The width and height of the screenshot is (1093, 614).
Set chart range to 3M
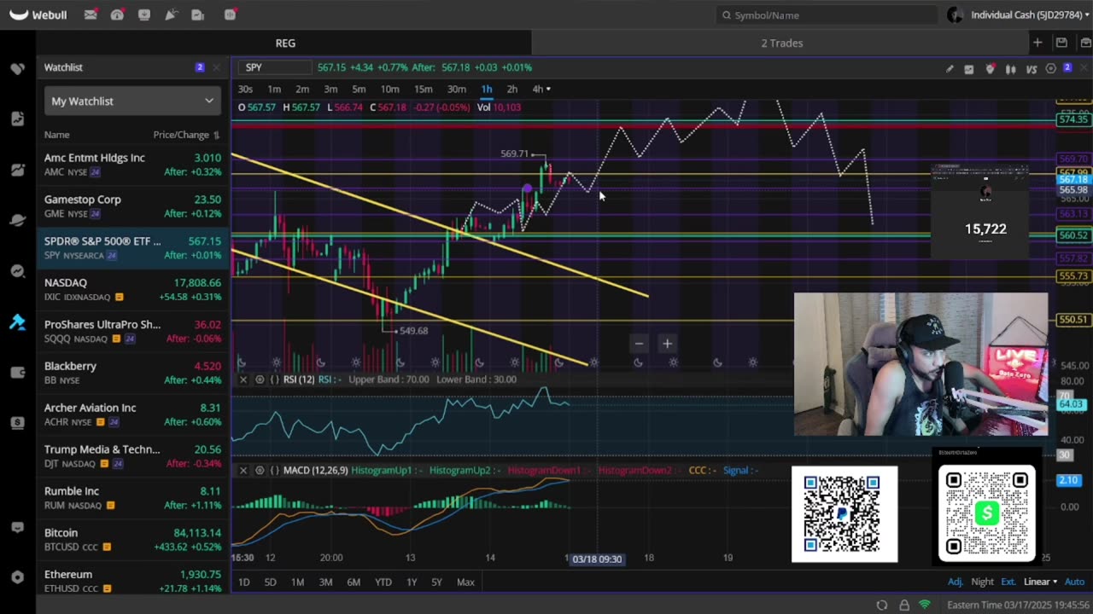point(325,582)
